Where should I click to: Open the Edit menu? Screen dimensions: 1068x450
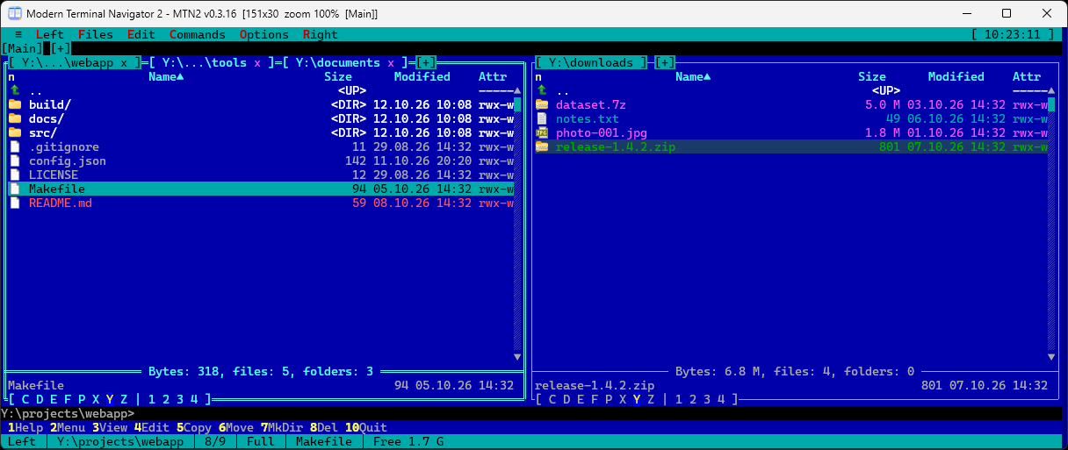pos(141,34)
